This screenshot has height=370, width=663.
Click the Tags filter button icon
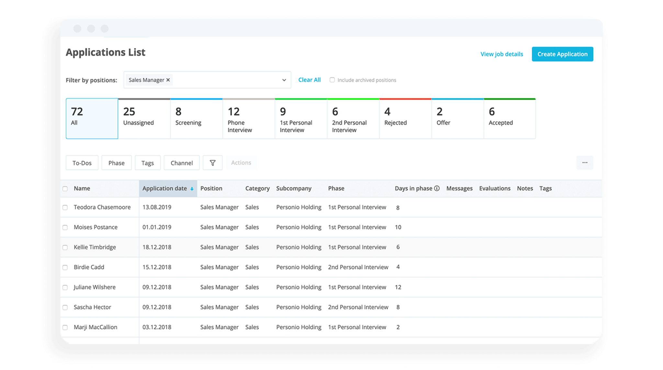click(147, 162)
